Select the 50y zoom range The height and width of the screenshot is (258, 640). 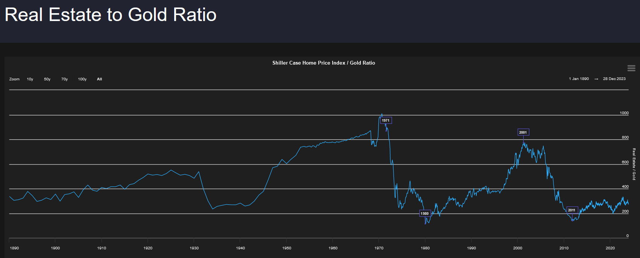point(47,79)
